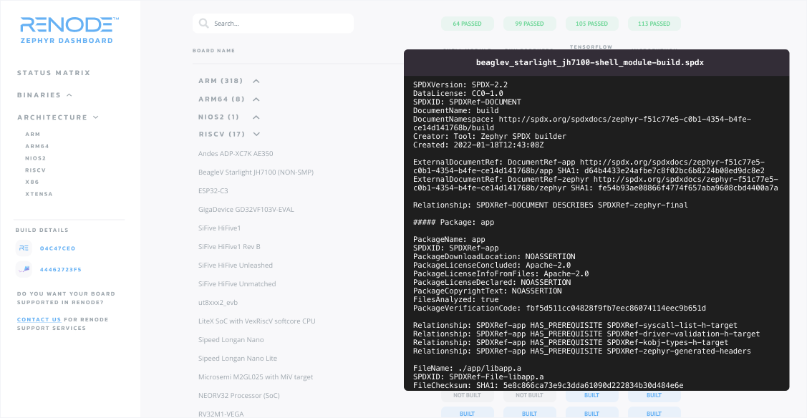Select RISCV architecture in sidebar

pyautogui.click(x=36, y=170)
